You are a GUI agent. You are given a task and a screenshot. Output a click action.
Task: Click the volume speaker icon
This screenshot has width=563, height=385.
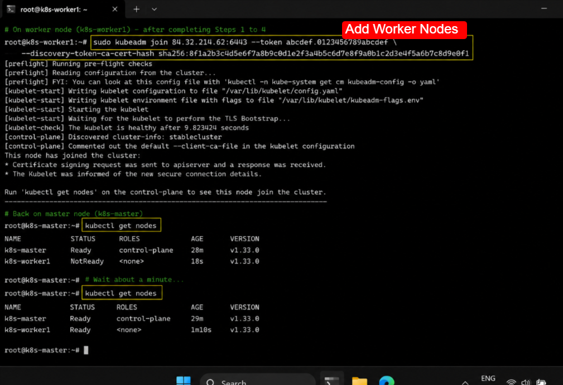[x=526, y=382]
